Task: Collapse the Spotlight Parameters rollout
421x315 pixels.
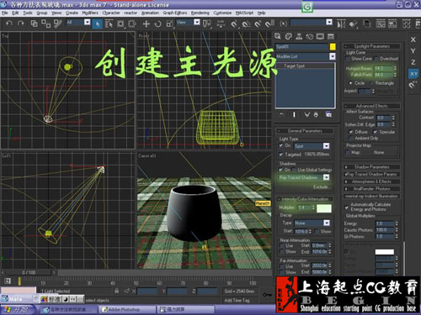Action: [371, 46]
